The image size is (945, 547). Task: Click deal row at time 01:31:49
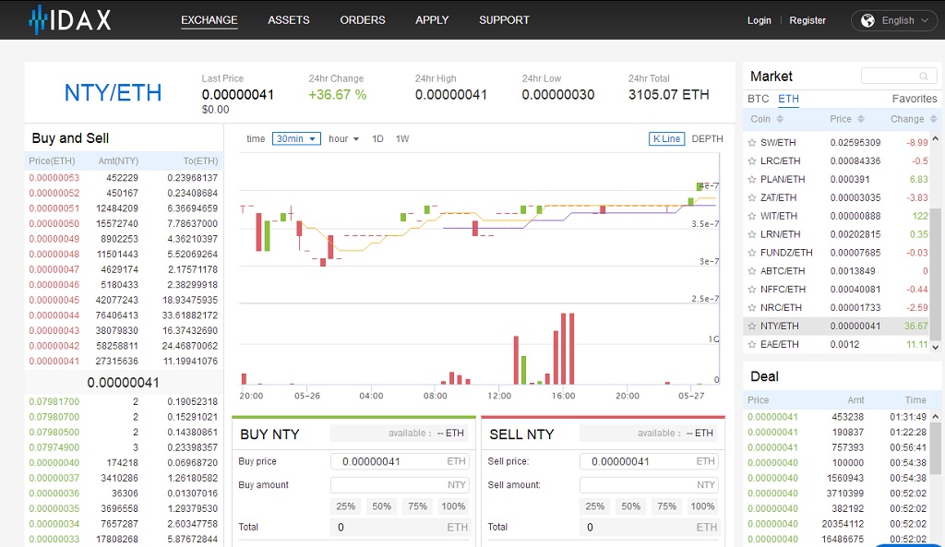point(837,417)
